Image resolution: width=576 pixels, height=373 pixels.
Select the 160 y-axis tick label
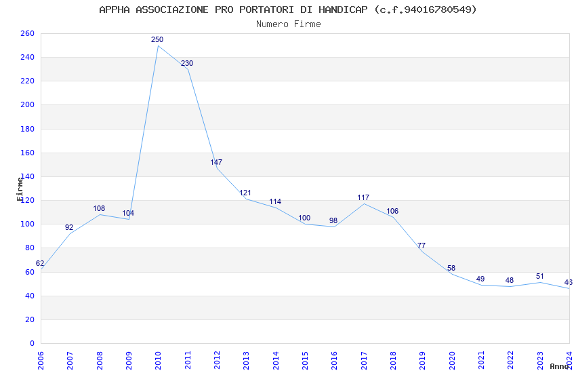(28, 153)
